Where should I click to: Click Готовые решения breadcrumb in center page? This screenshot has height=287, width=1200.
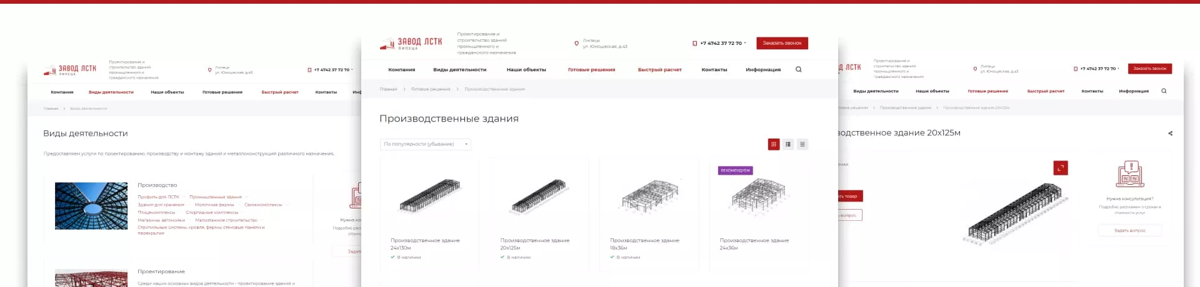point(431,89)
